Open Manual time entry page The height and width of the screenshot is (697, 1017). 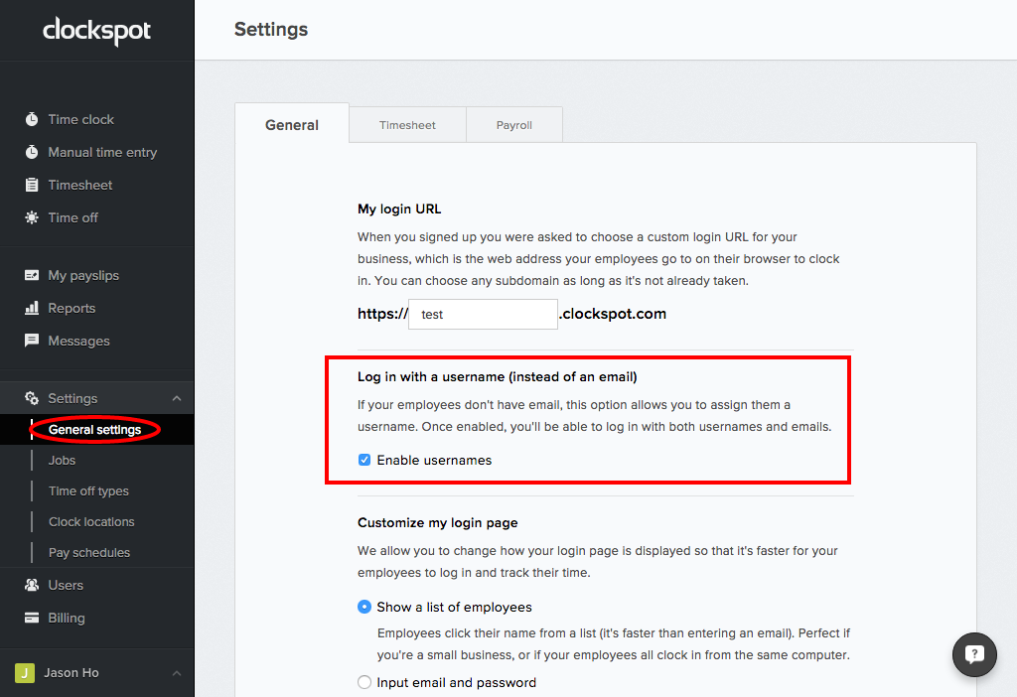point(102,152)
